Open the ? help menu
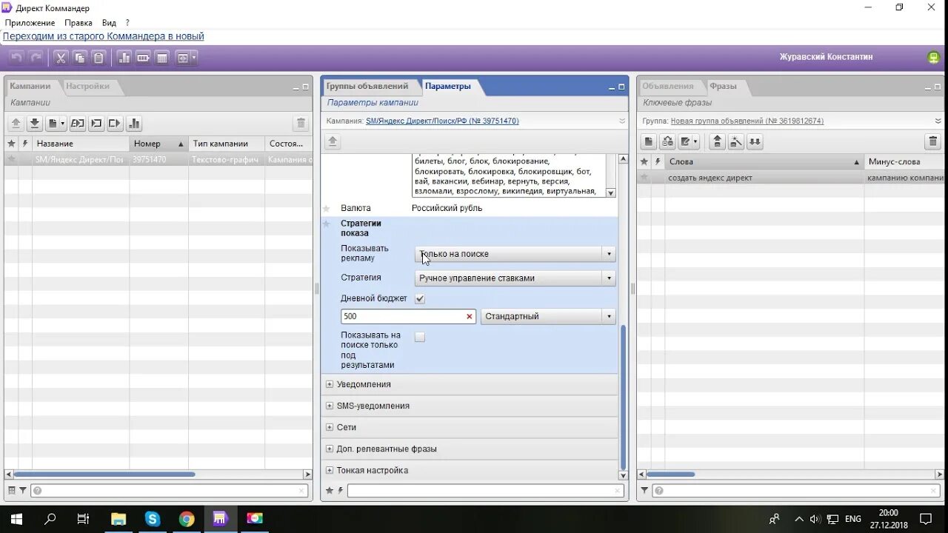 [x=127, y=23]
